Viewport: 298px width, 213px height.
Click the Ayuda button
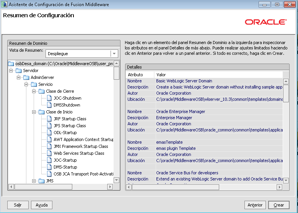tap(42, 205)
